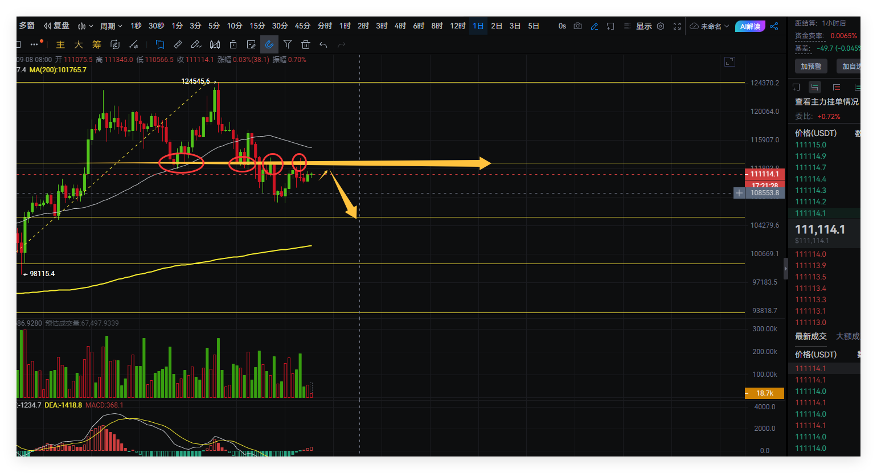This screenshot has width=877, height=473.
Task: Toggle the 筹 chip distribution button
Action: 97,44
